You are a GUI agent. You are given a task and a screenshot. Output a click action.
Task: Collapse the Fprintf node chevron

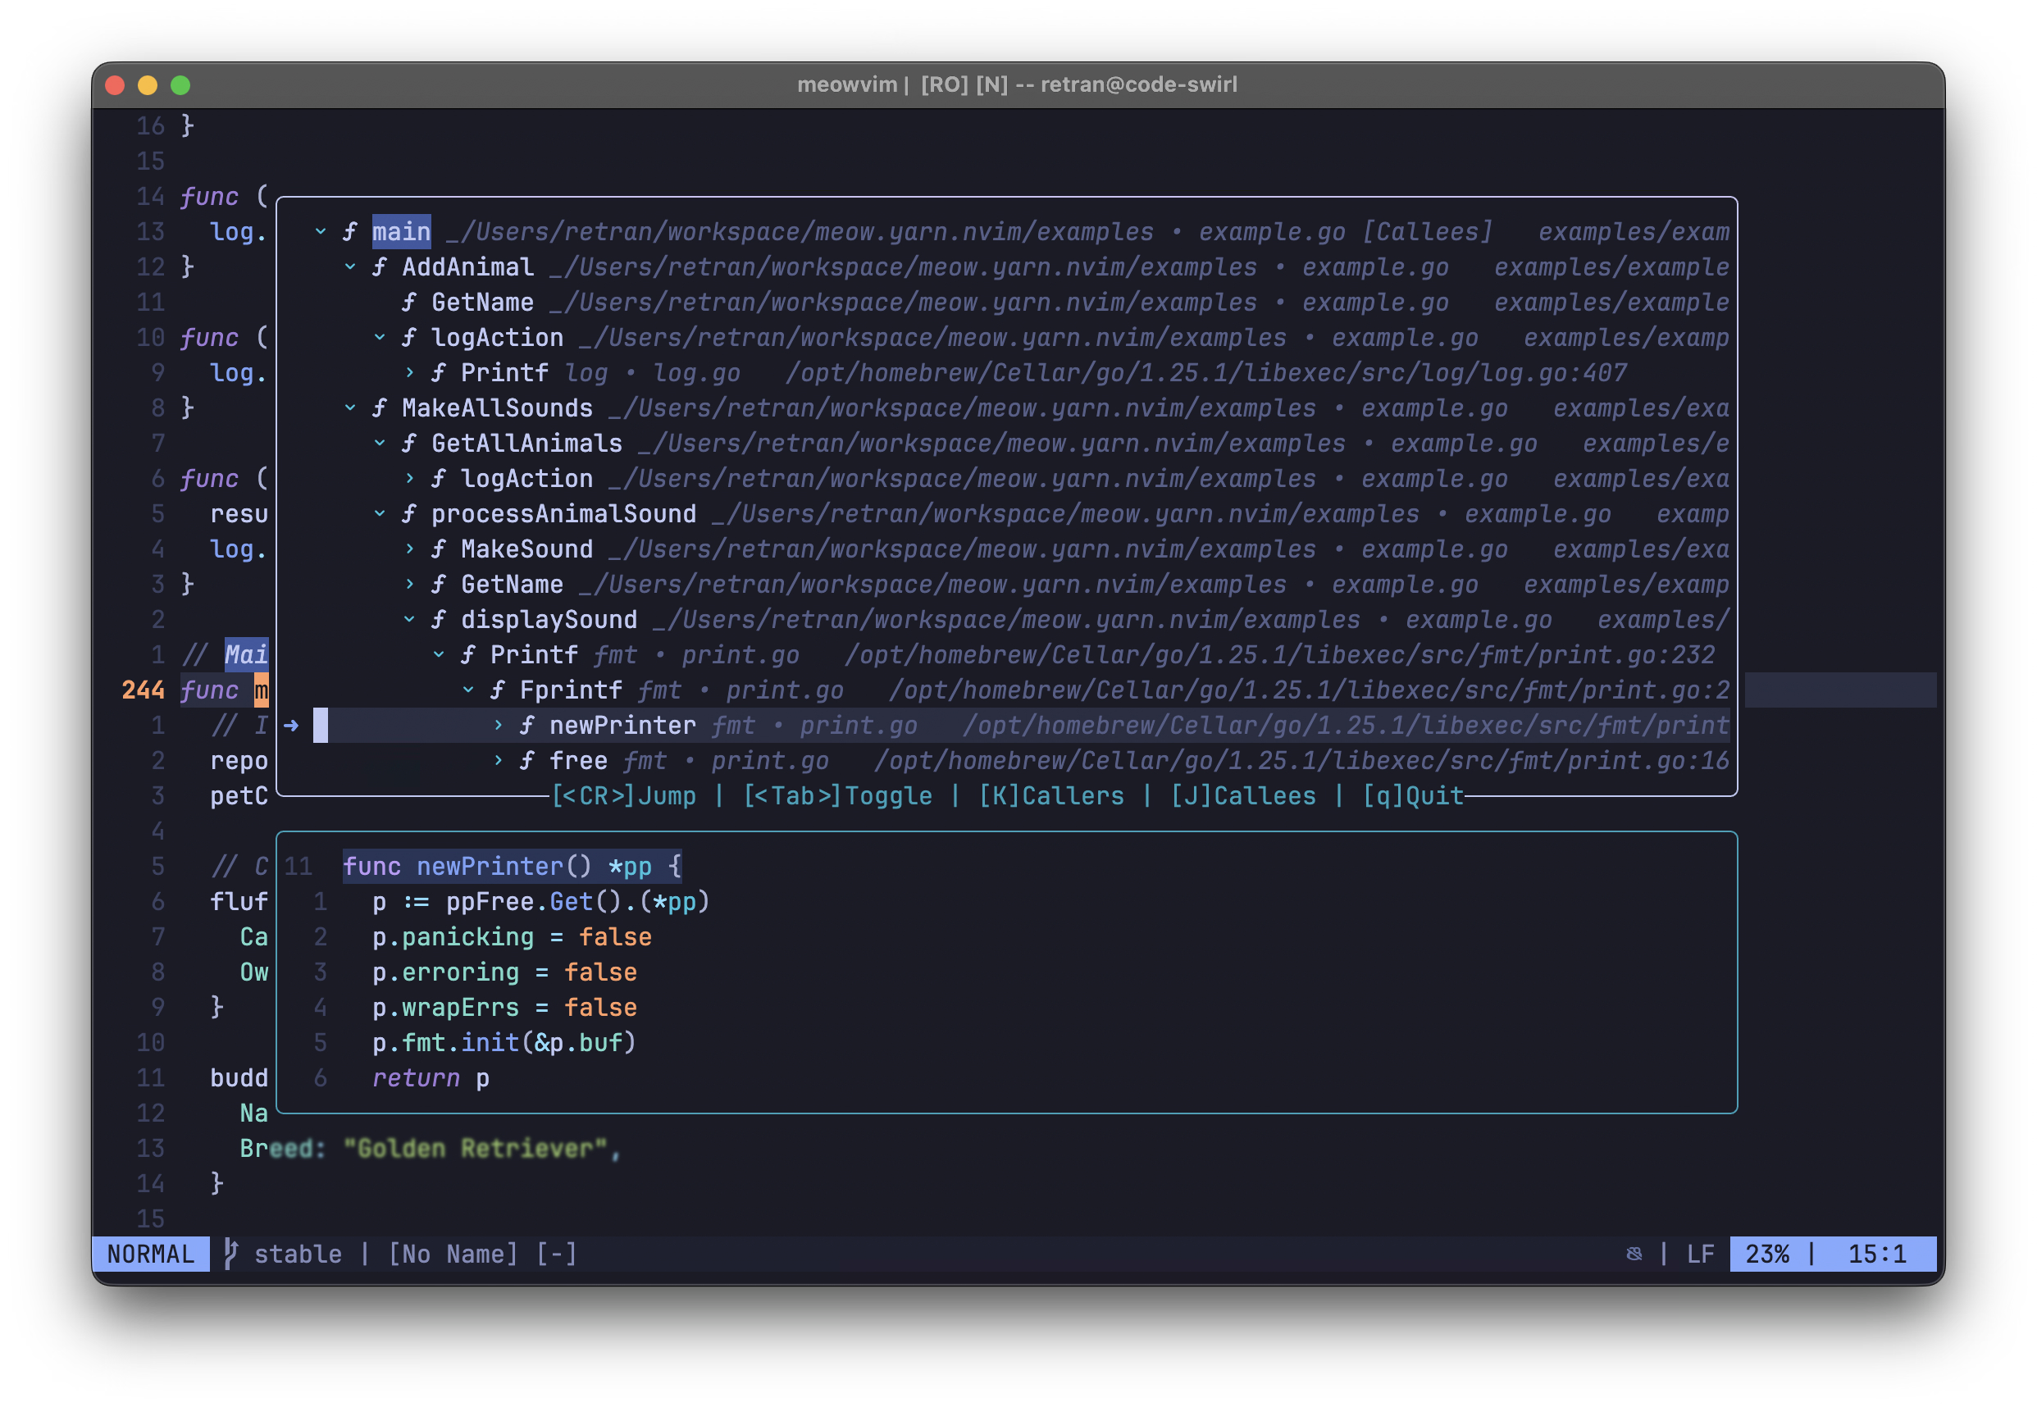point(468,690)
